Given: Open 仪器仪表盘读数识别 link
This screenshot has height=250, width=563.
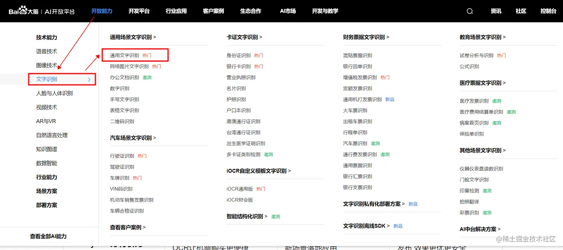Looking at the screenshot, I should 481,169.
